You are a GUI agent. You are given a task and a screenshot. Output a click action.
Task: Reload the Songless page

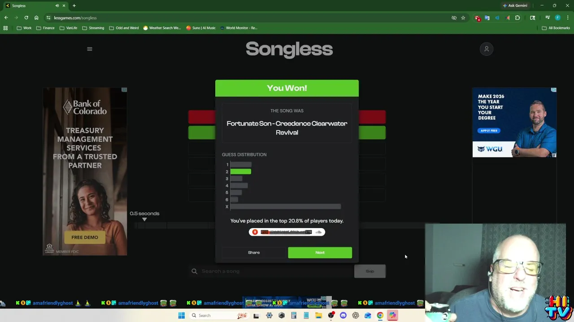point(26,18)
